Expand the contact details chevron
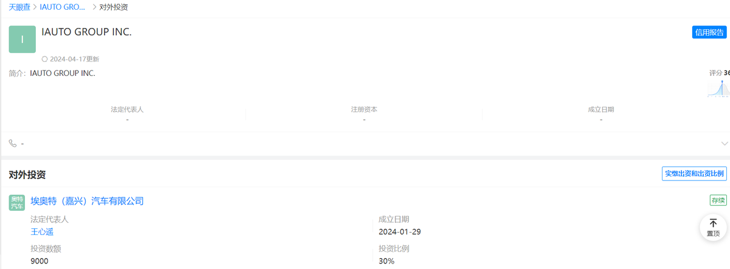 tap(724, 143)
